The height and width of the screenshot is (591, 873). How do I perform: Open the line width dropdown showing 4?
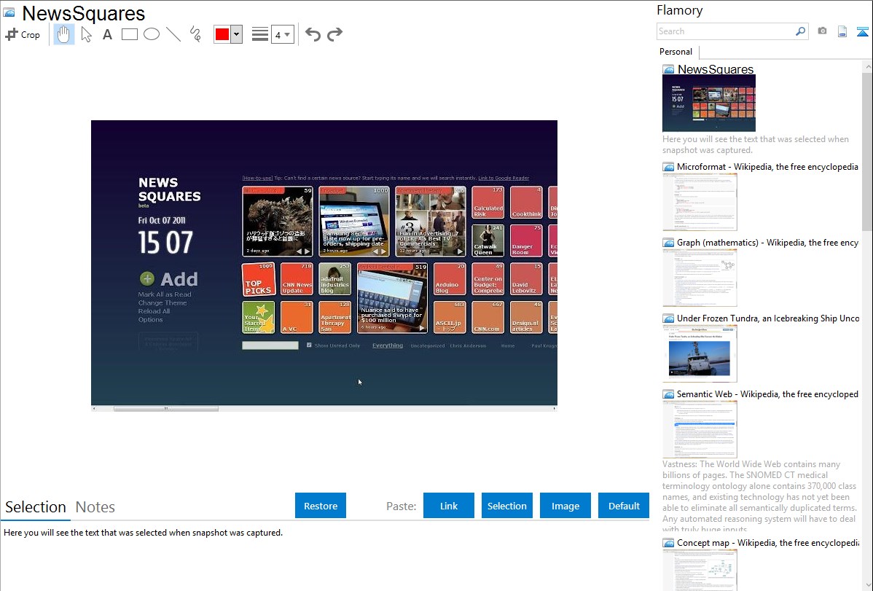(282, 34)
